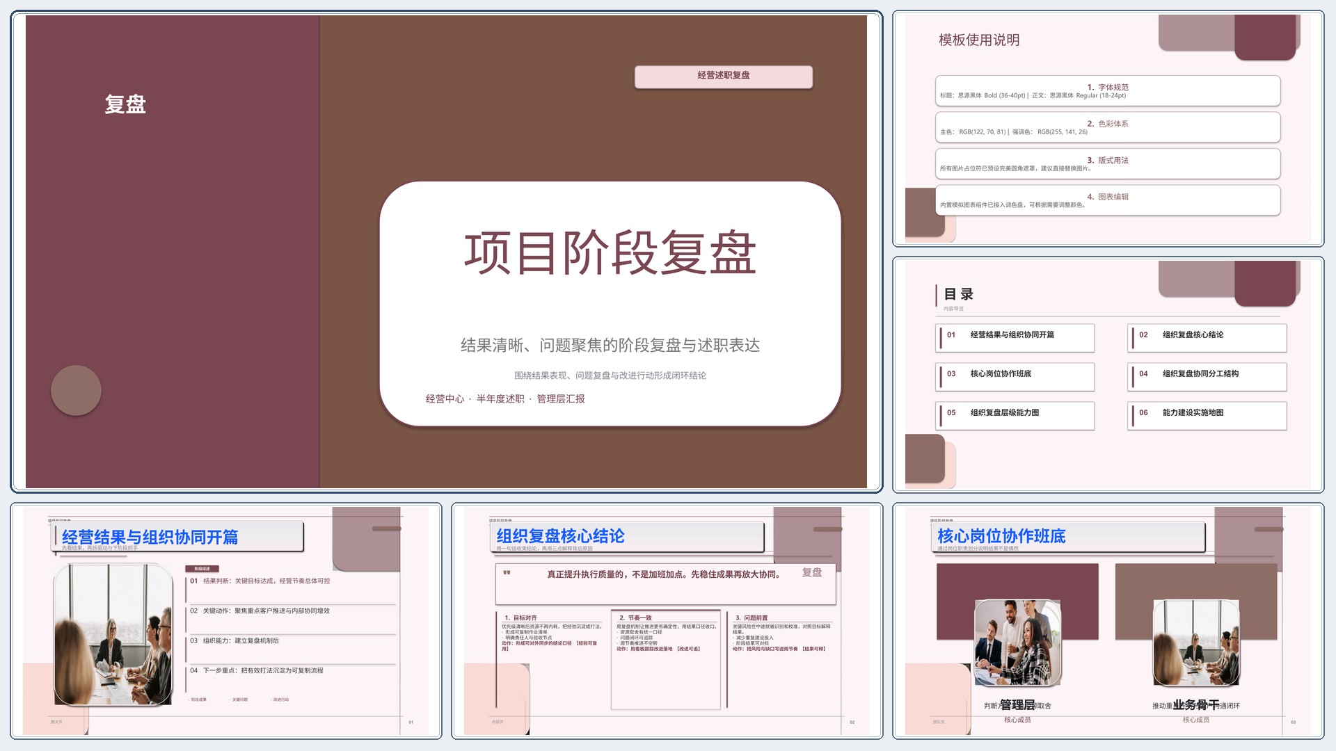Screen dimensions: 1336x751
Task: Open the 经营结果与组织协同开篇 slide thumbnail
Action: (226, 621)
